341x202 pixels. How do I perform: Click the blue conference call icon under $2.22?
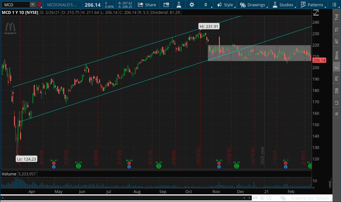click(219, 167)
